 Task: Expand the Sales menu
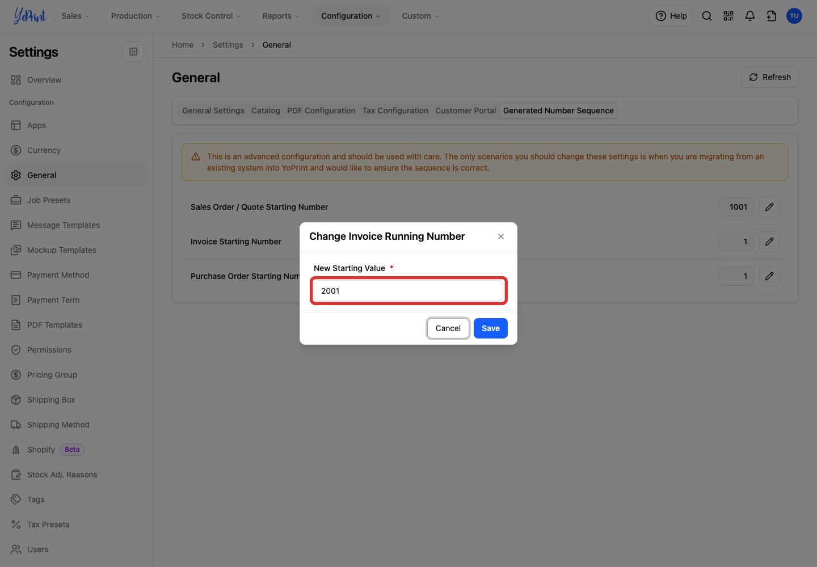pyautogui.click(x=75, y=16)
